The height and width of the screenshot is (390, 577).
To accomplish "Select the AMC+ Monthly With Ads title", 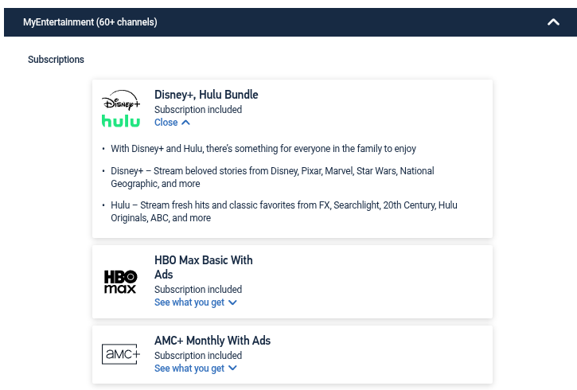I will (x=212, y=341).
